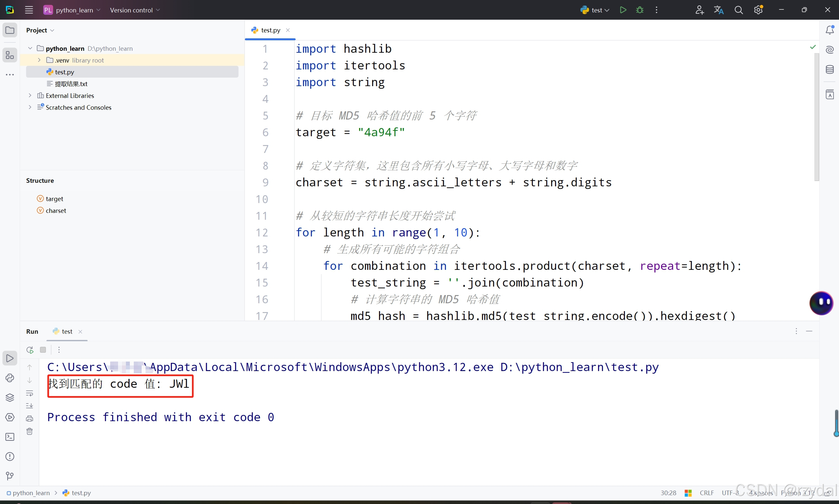Switch to the test.py editor tab
Screen dimensions: 839x504
click(x=270, y=30)
